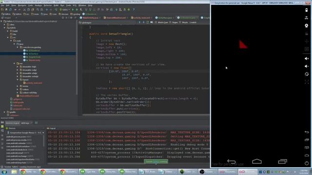Open the File menu

tap(2, 5)
